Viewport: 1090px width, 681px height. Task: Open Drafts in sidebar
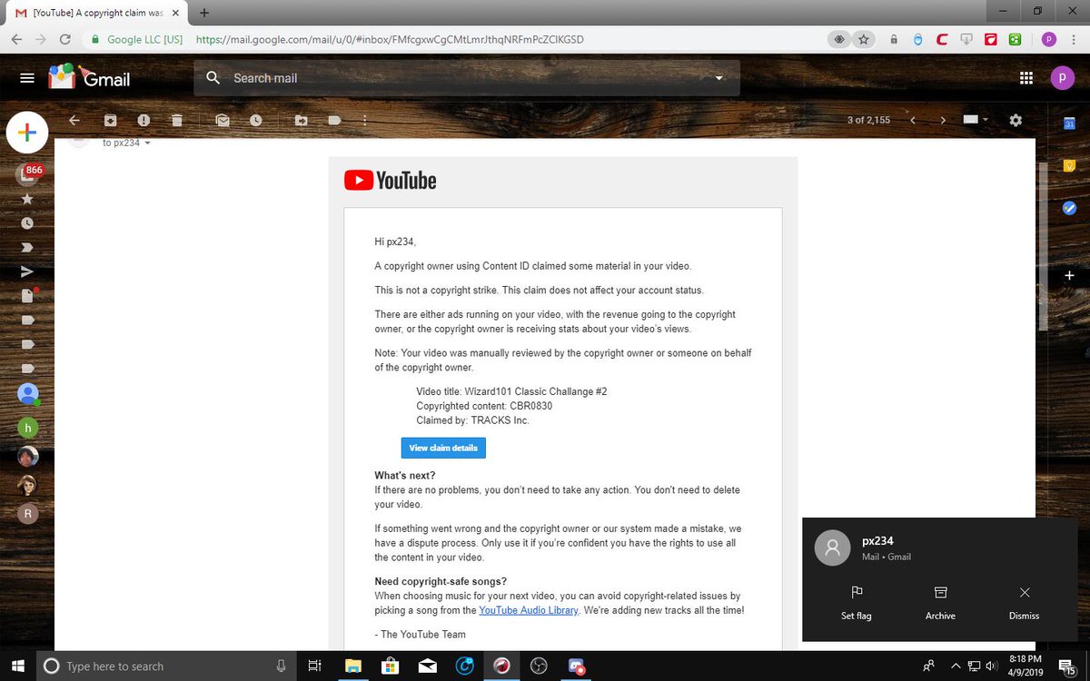[28, 295]
